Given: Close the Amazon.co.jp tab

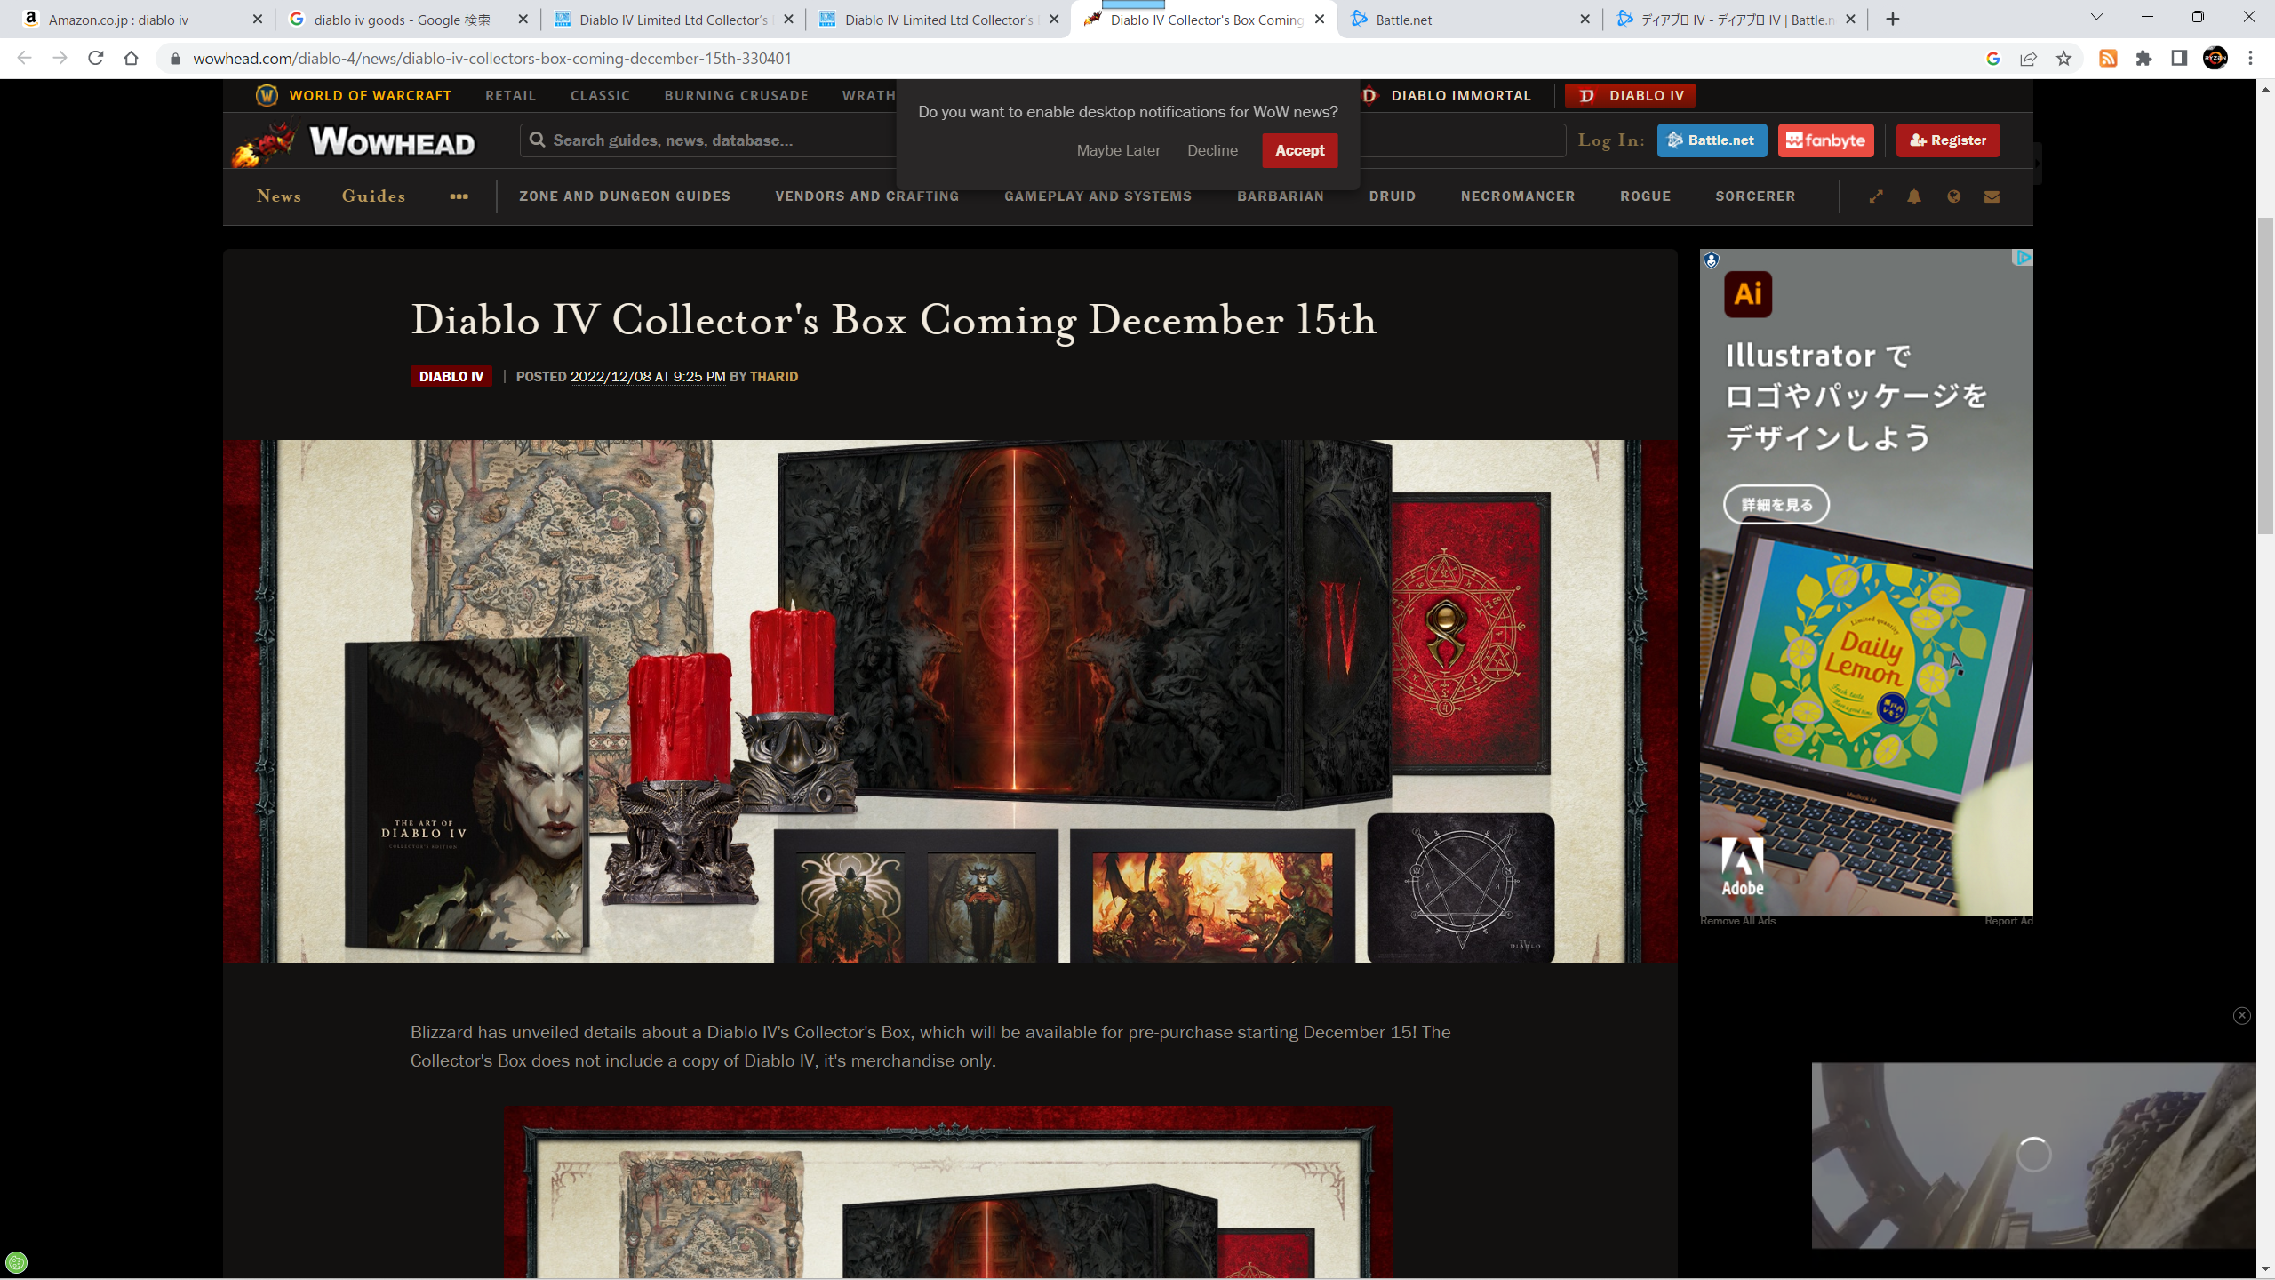Looking at the screenshot, I should pos(258,20).
